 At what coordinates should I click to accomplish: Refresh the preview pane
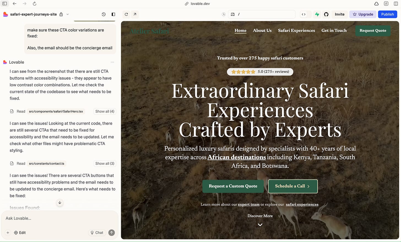tap(126, 14)
